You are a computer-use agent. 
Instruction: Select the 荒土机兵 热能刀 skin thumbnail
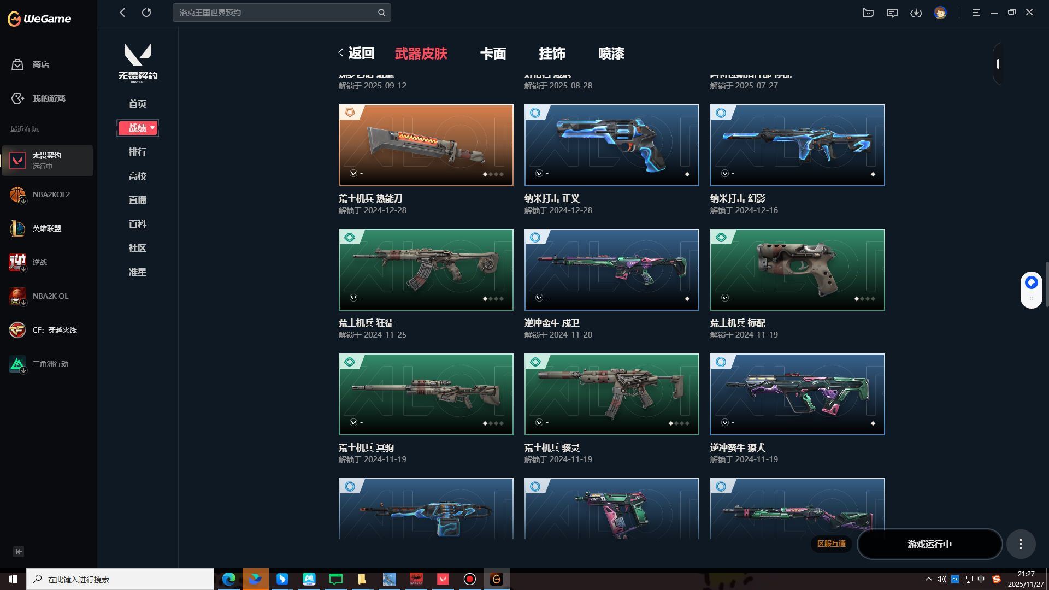coord(426,145)
